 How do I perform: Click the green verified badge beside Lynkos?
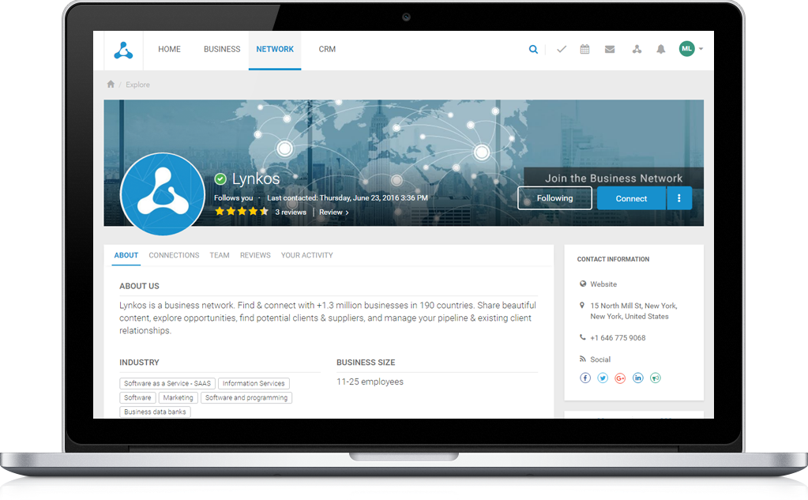pyautogui.click(x=220, y=179)
